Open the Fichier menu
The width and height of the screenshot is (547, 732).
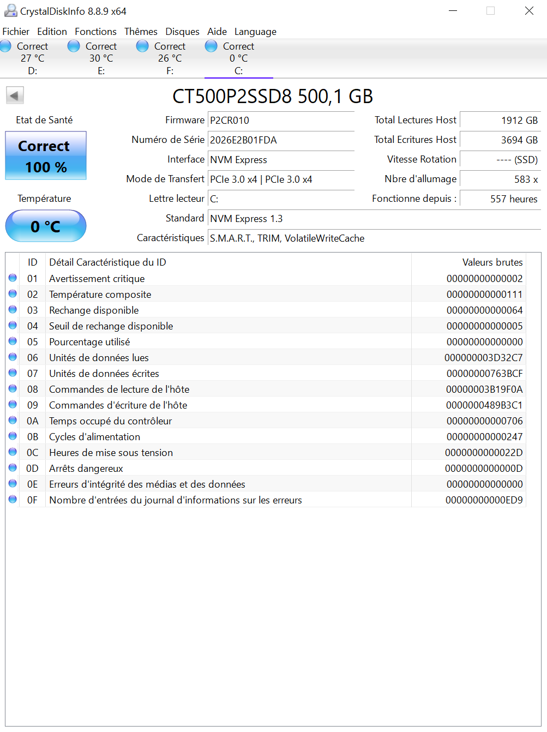click(x=16, y=32)
